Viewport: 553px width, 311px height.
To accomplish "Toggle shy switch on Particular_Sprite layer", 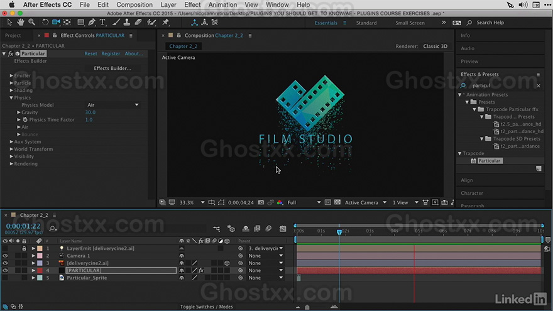I will coord(182,278).
